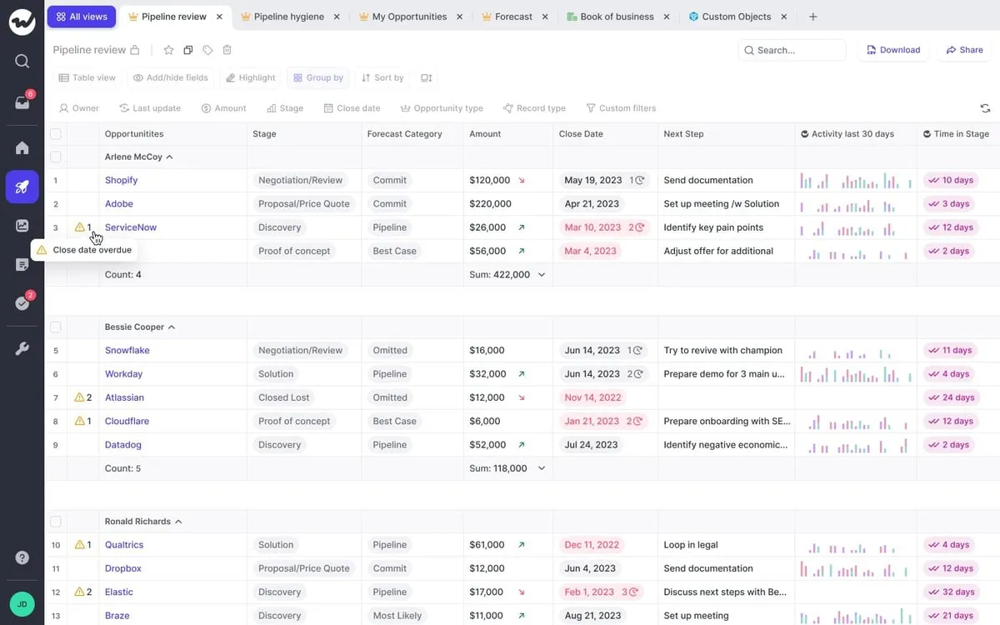Select the rocket icon in sidebar
Screen dimensions: 1000x625
(x=22, y=187)
